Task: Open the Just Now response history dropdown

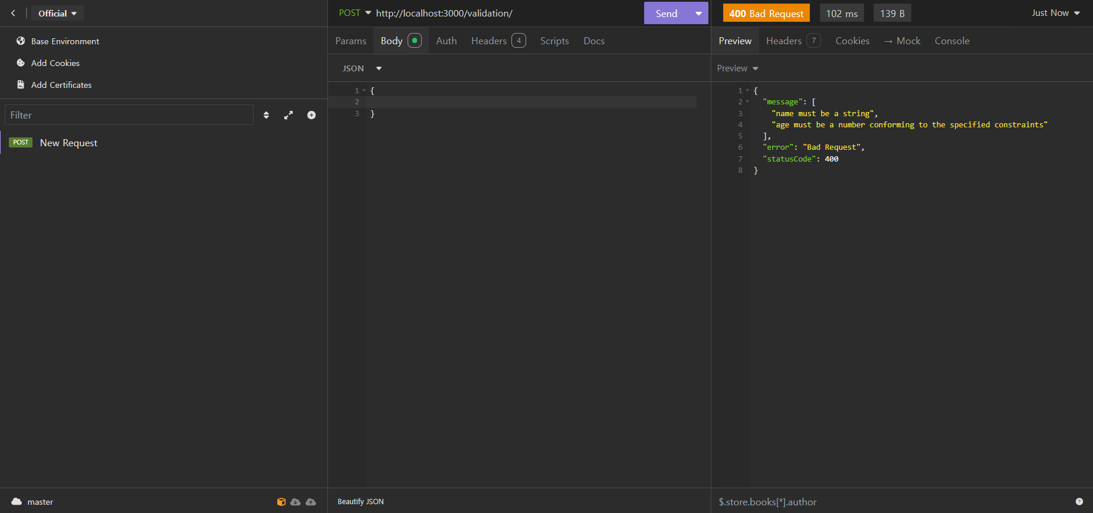Action: click(1056, 13)
